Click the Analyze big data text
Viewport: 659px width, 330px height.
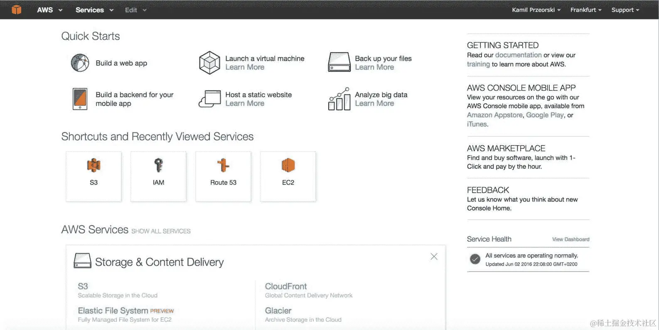pos(381,95)
